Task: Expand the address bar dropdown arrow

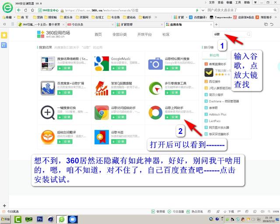Action: point(203,10)
